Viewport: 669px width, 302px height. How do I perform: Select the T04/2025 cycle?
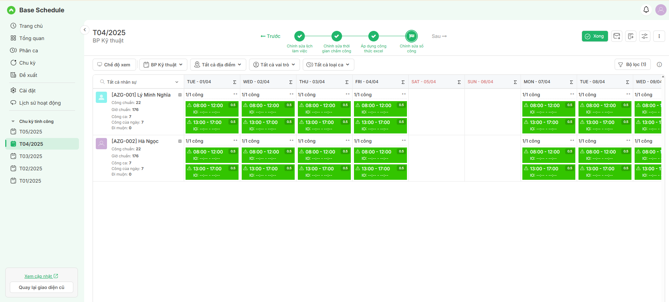pos(42,144)
